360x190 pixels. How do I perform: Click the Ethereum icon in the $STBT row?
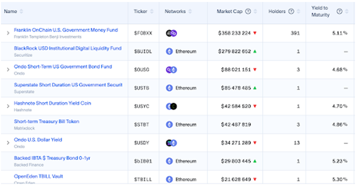(169, 125)
